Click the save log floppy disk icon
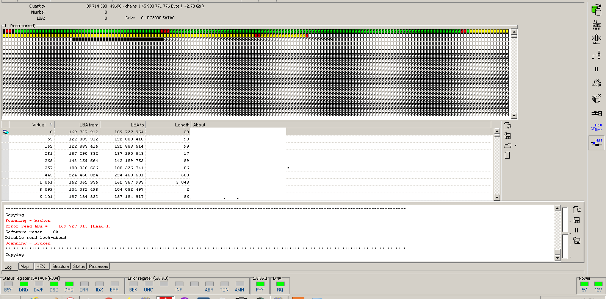Viewport: 606px width, 299px height. (x=577, y=220)
